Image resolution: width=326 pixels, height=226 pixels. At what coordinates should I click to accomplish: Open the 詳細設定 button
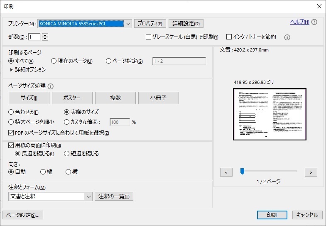(x=186, y=24)
